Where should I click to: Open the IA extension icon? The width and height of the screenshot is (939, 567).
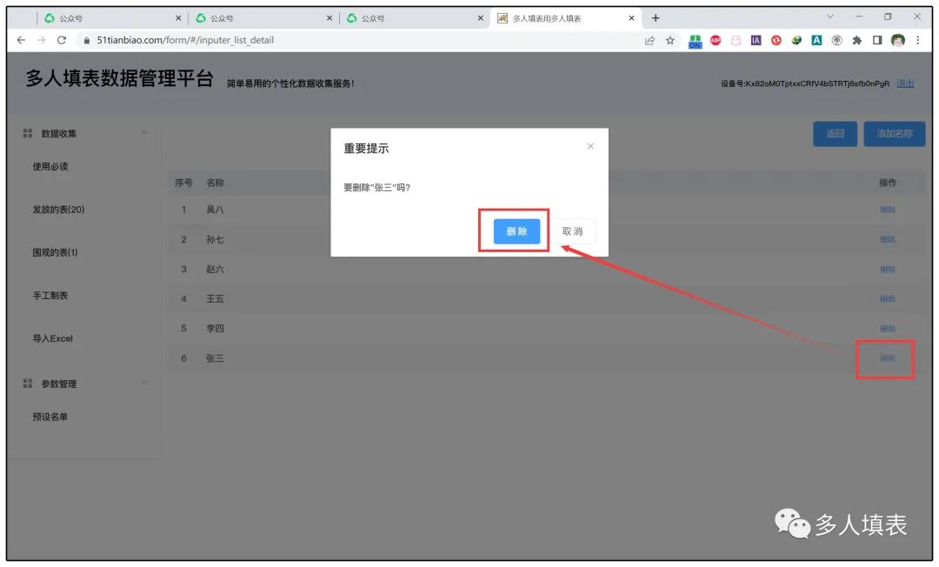756,40
